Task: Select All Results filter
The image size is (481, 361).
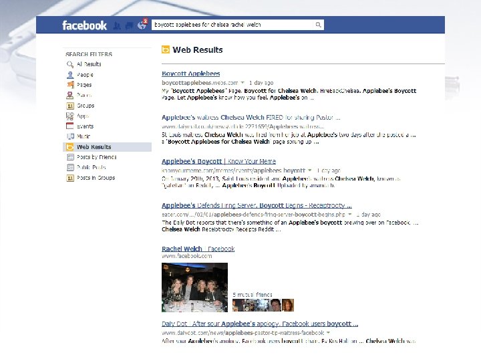Action: [89, 64]
